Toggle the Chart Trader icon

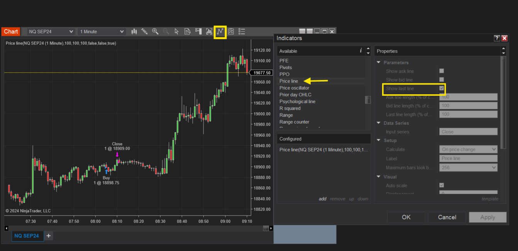pos(198,32)
